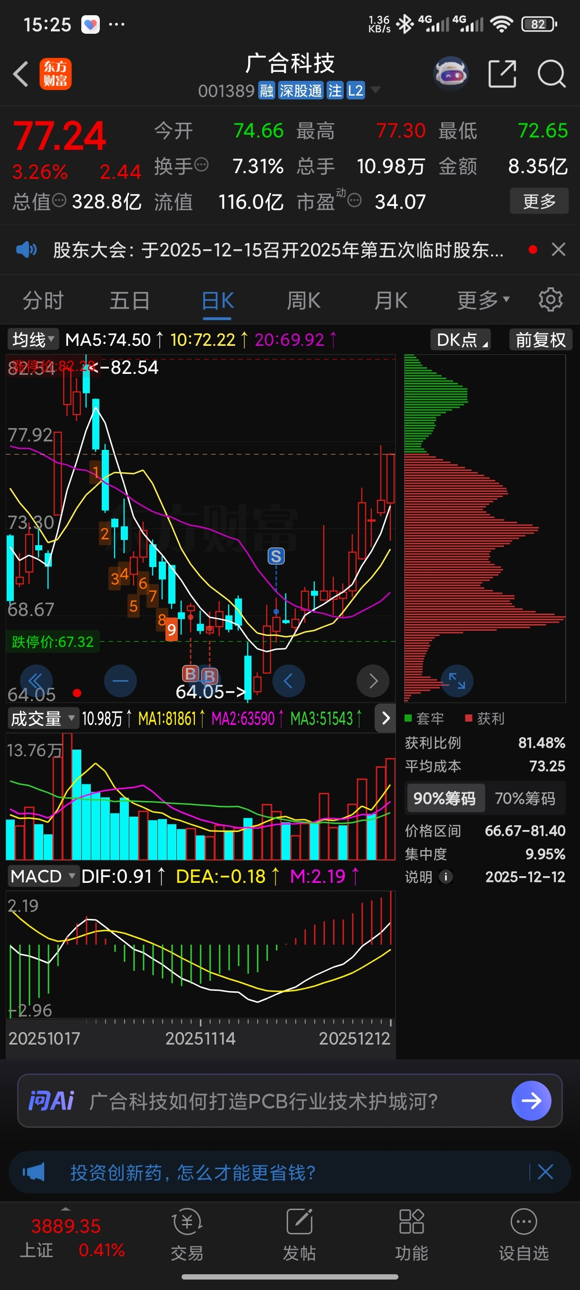Viewport: 580px width, 1290px height.
Task: Move chart left with single arrow
Action: point(289,681)
